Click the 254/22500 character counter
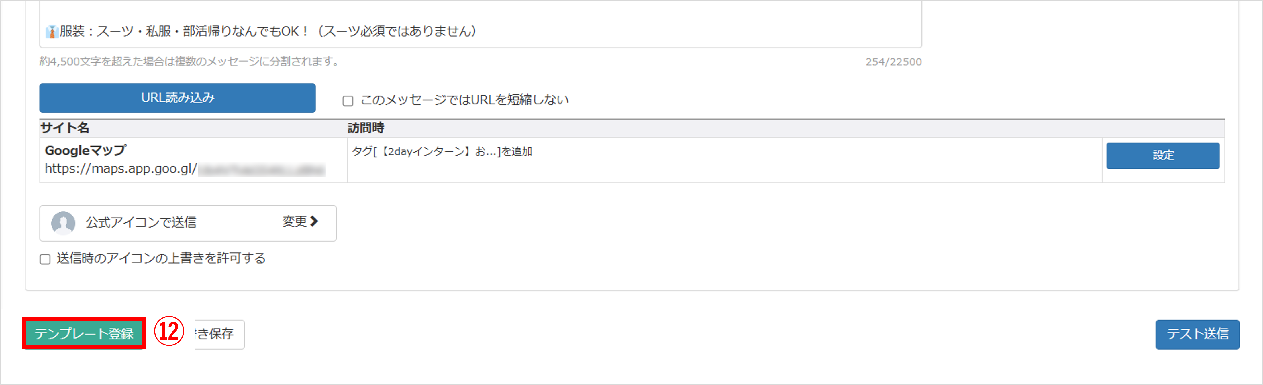1263x385 pixels. click(893, 62)
